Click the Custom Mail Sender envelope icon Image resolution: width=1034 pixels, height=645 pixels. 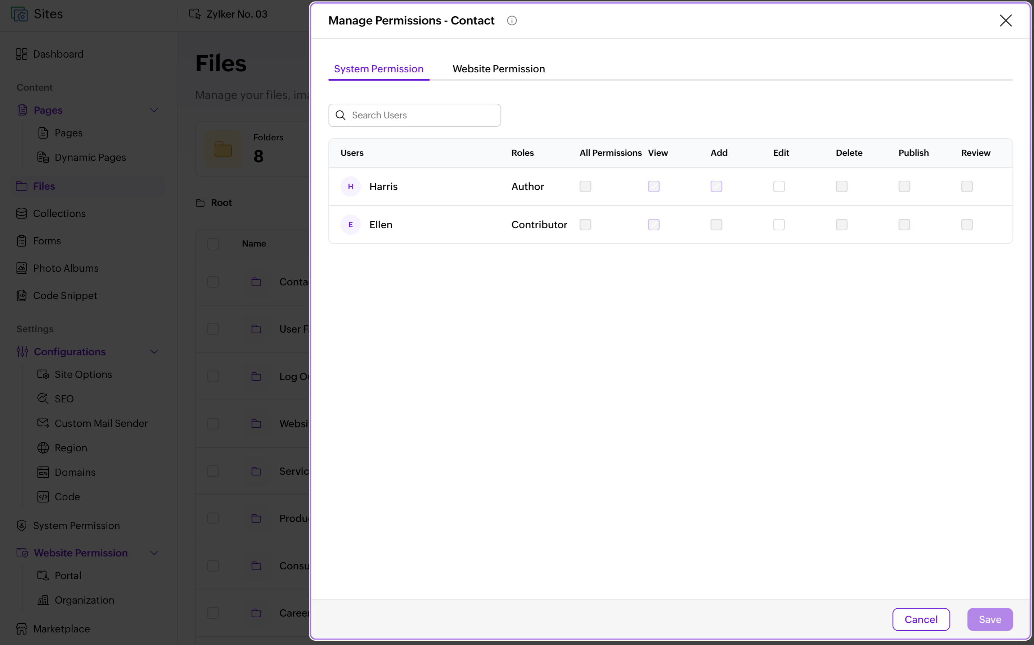click(43, 423)
